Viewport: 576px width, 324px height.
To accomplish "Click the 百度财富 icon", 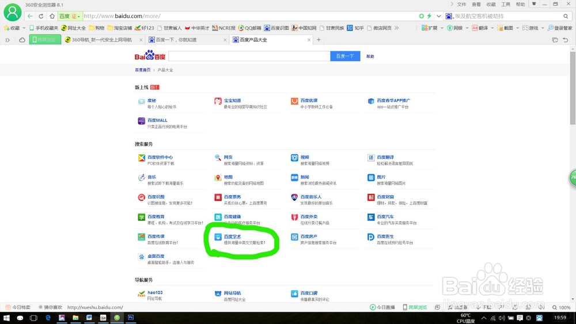I will coord(370,197).
